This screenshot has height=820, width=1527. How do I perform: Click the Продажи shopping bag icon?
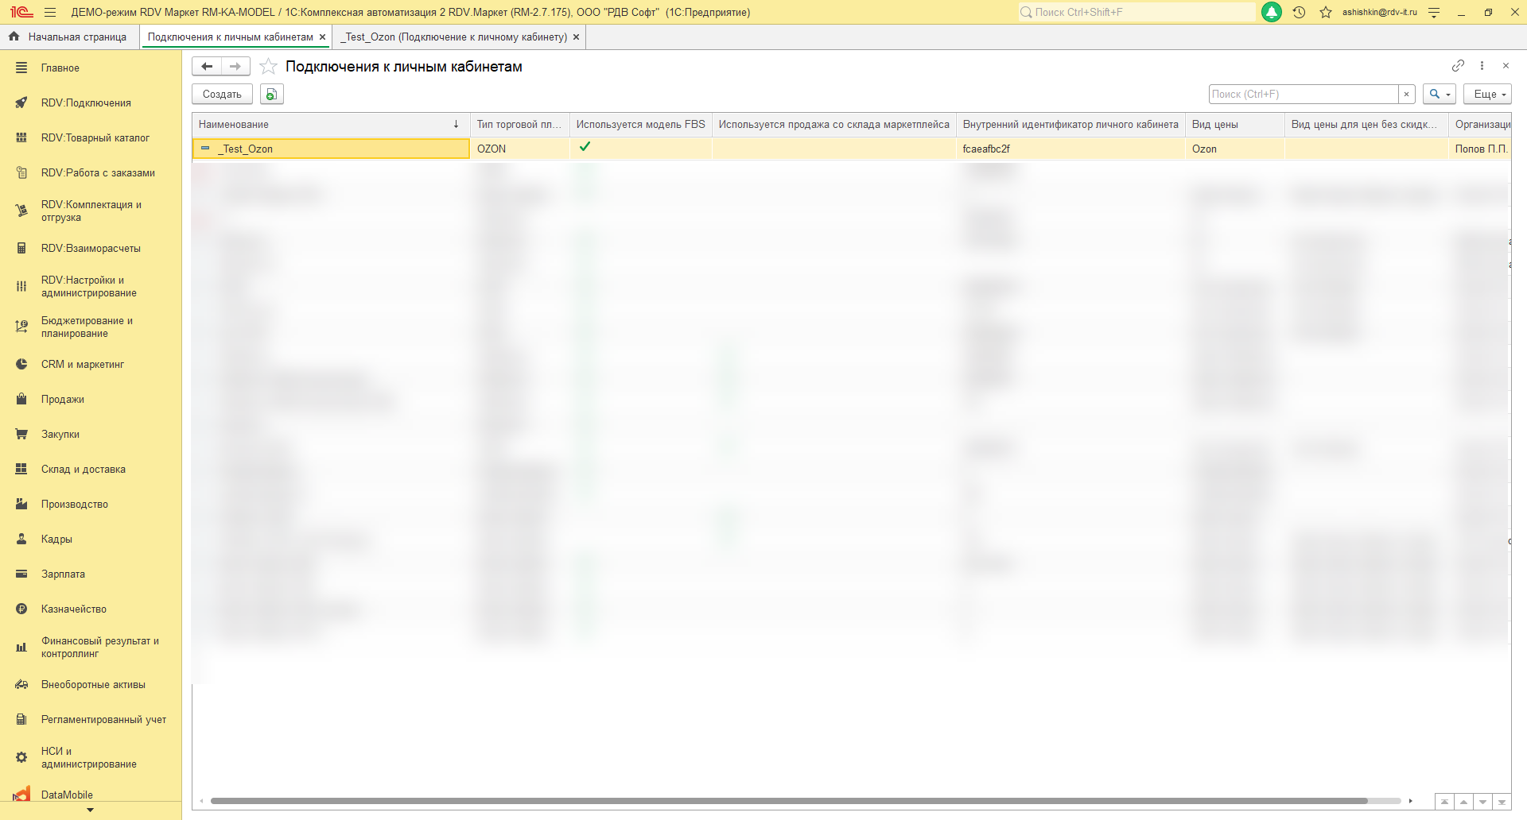pos(21,400)
